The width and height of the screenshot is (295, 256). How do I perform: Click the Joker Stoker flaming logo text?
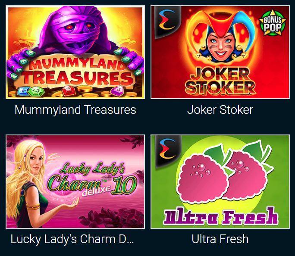220,81
